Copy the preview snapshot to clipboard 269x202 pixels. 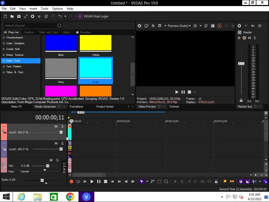(206, 26)
